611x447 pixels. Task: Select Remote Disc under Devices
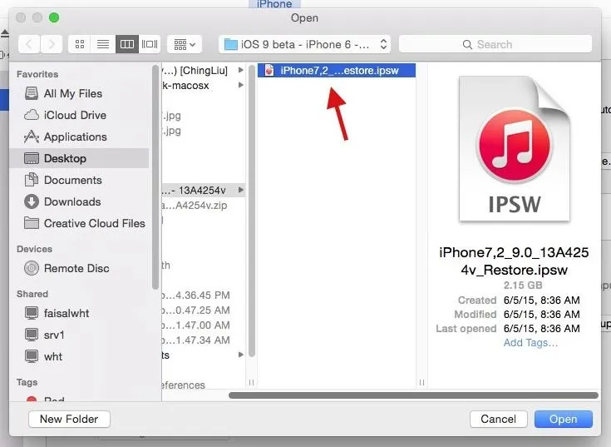(76, 268)
